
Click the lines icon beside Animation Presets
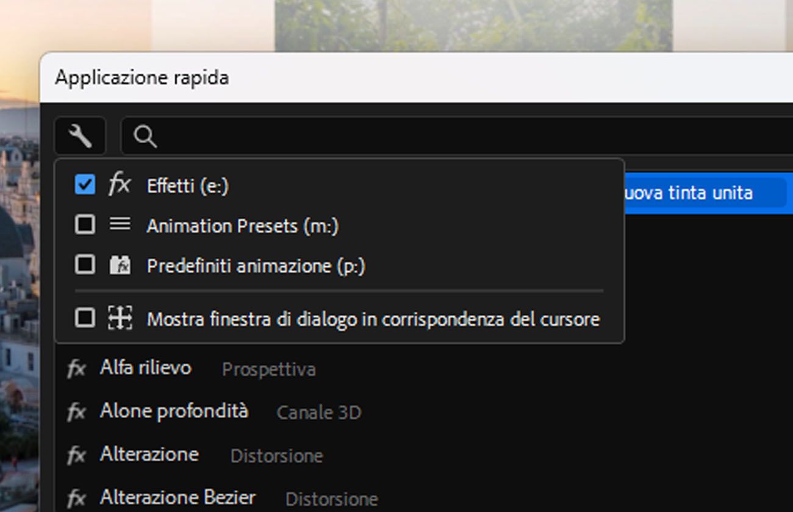tap(120, 224)
